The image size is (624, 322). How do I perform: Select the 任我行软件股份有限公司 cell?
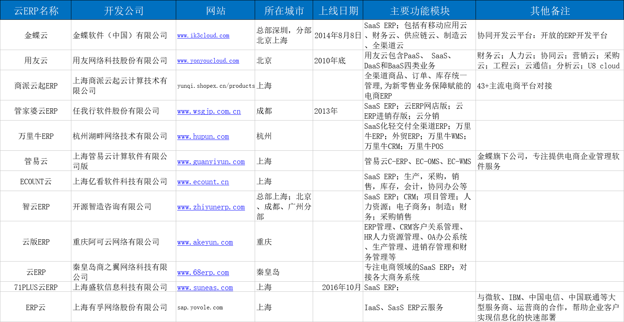tap(124, 110)
